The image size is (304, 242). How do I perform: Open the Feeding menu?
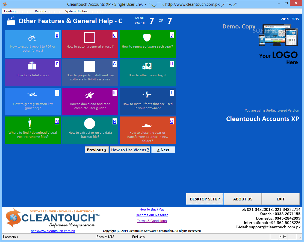point(17,11)
